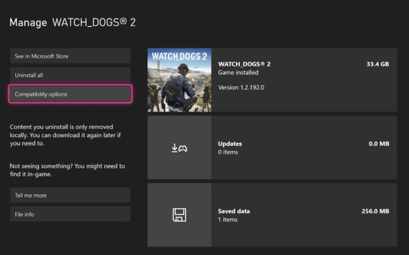Click the 'Content you uninstall is only removed' note
Viewport: 409px width, 255px height.
pos(65,135)
